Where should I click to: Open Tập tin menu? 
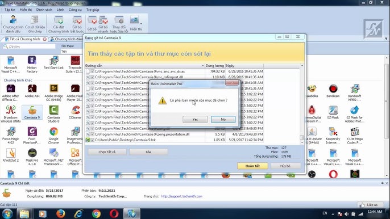pyautogui.click(x=10, y=10)
